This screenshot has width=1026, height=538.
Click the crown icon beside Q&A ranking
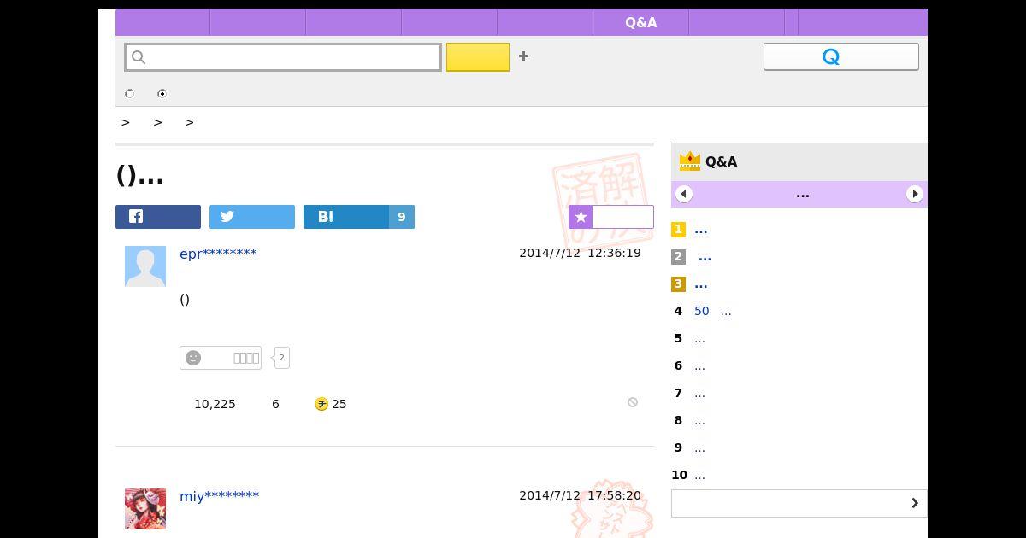[690, 161]
